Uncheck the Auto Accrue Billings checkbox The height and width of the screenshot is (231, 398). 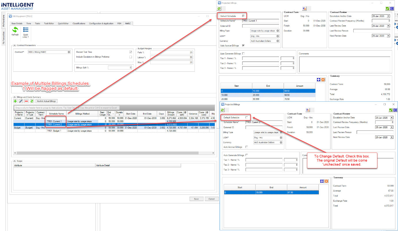click(243, 45)
